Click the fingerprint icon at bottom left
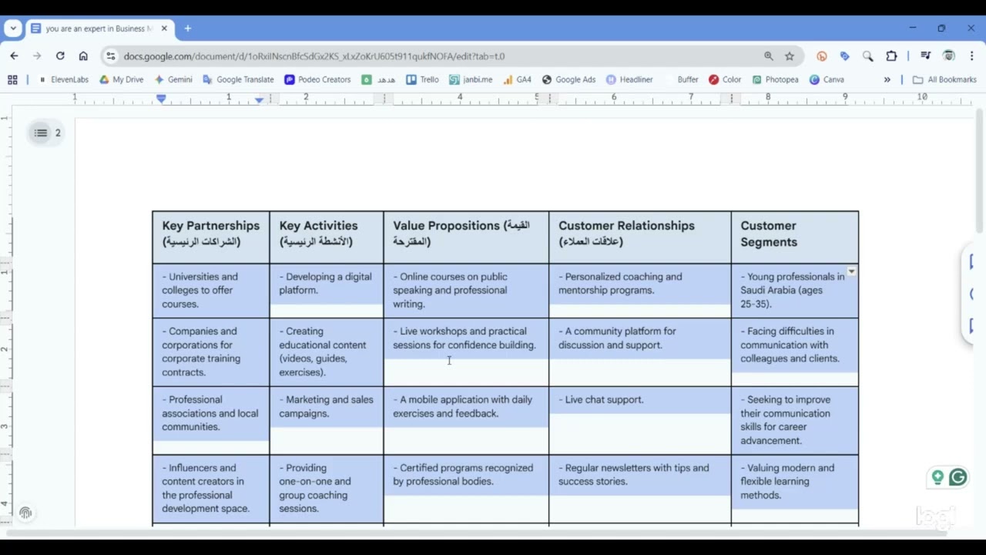Screen dimensions: 986x555 pyautogui.click(x=25, y=513)
